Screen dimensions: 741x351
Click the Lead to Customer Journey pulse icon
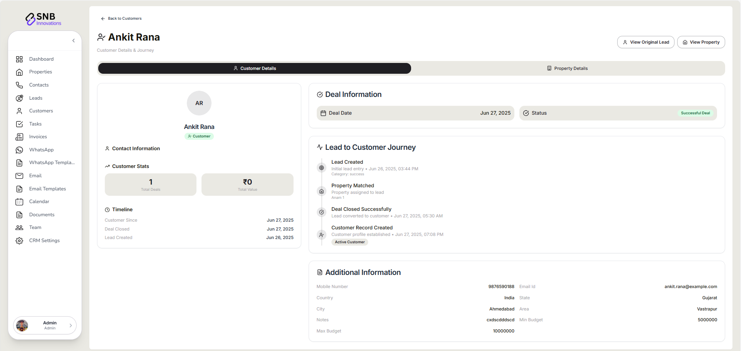point(320,147)
